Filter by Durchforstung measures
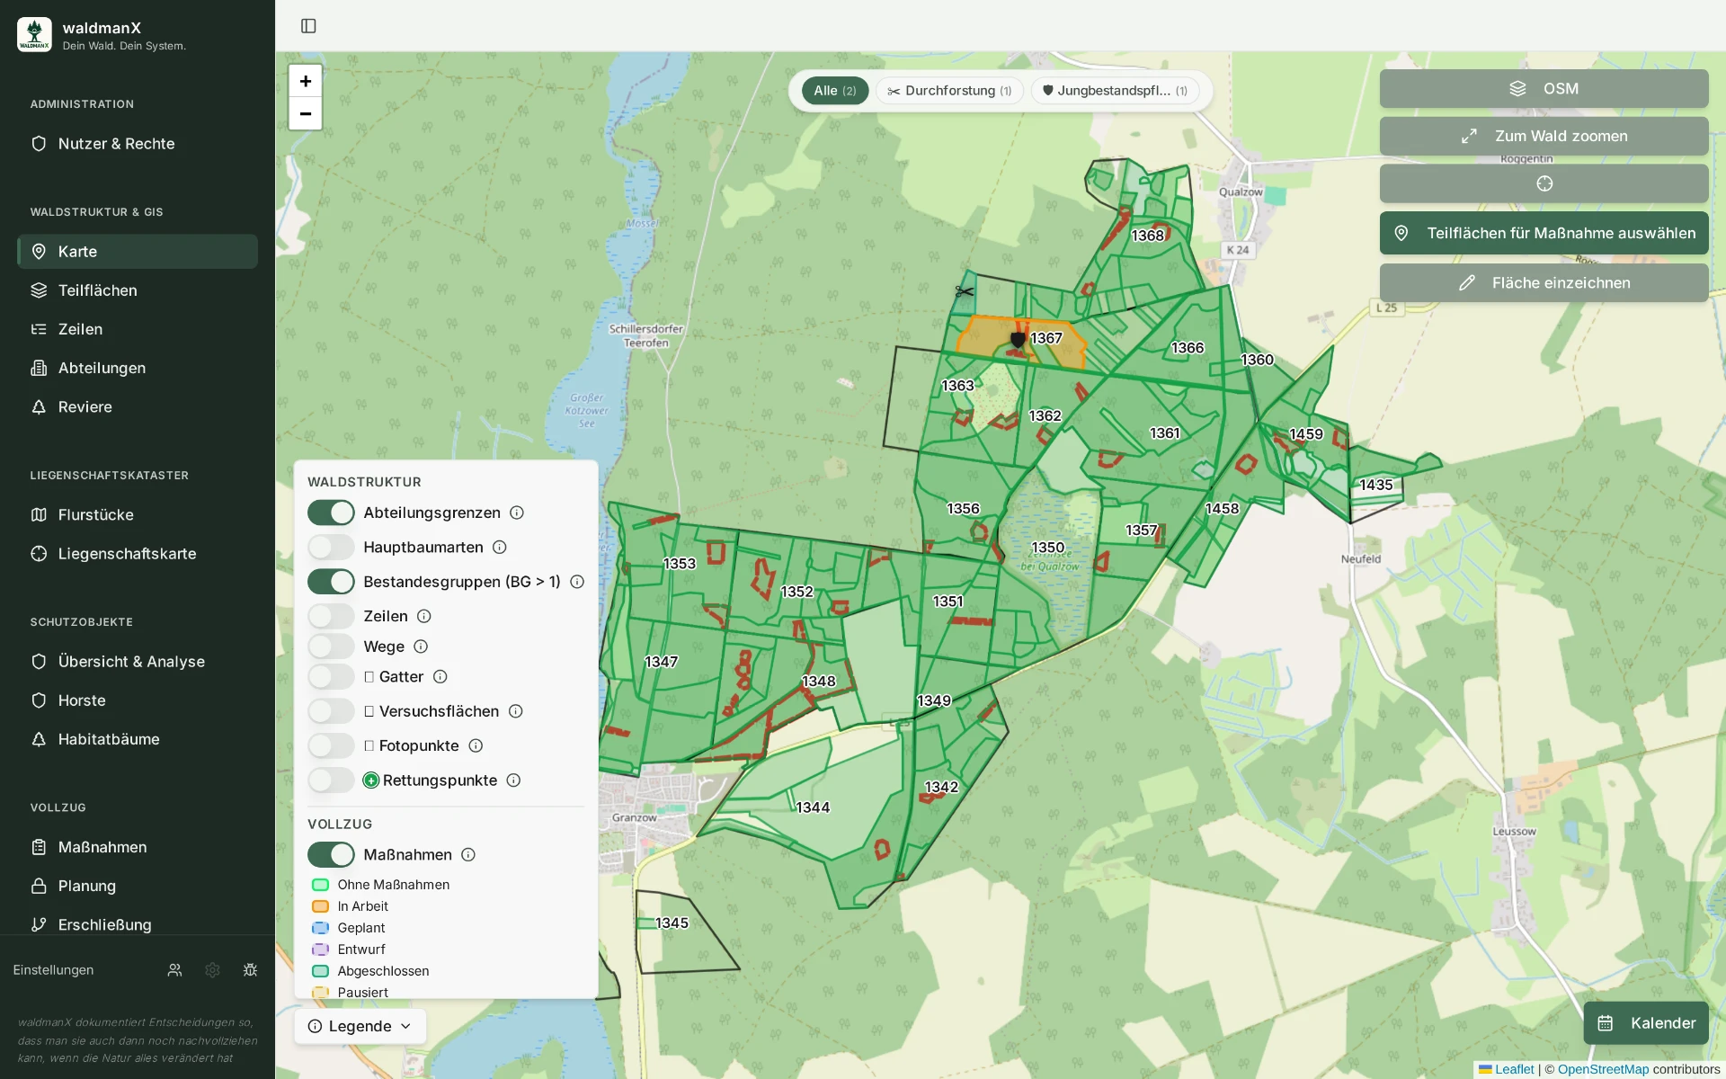The height and width of the screenshot is (1079, 1726). coord(949,91)
